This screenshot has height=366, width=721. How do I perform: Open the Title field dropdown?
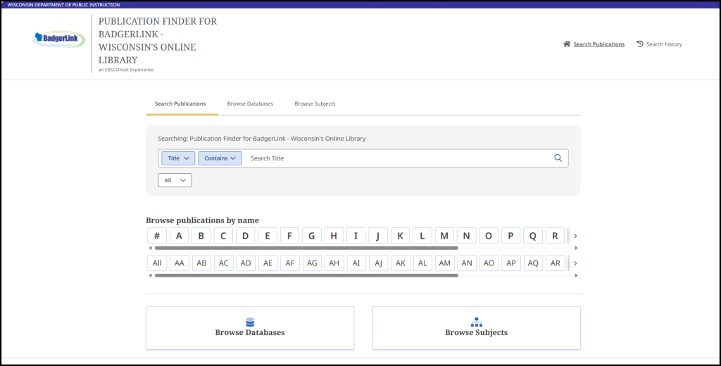[178, 158]
